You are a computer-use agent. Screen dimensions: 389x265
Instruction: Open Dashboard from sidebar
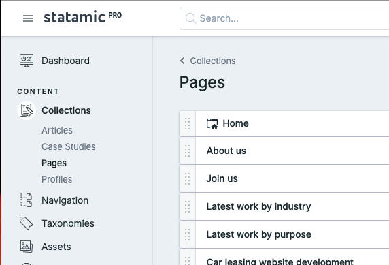(65, 61)
